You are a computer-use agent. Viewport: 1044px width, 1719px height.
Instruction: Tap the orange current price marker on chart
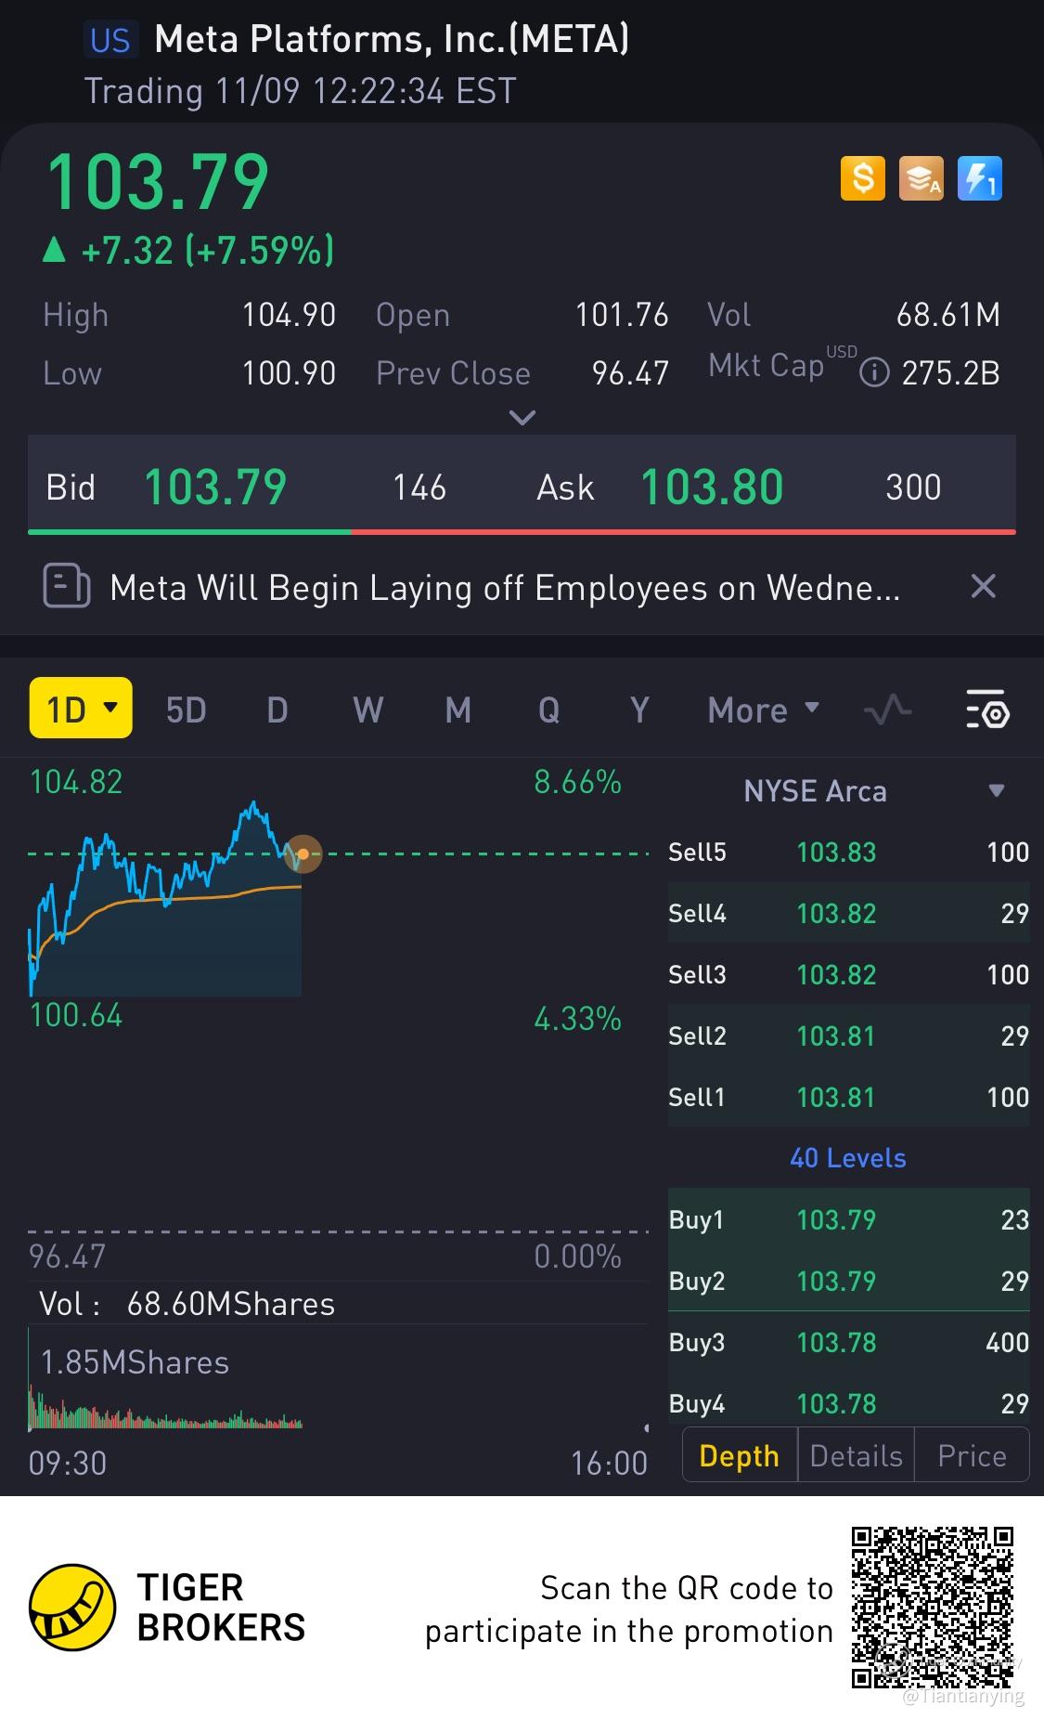pyautogui.click(x=303, y=853)
